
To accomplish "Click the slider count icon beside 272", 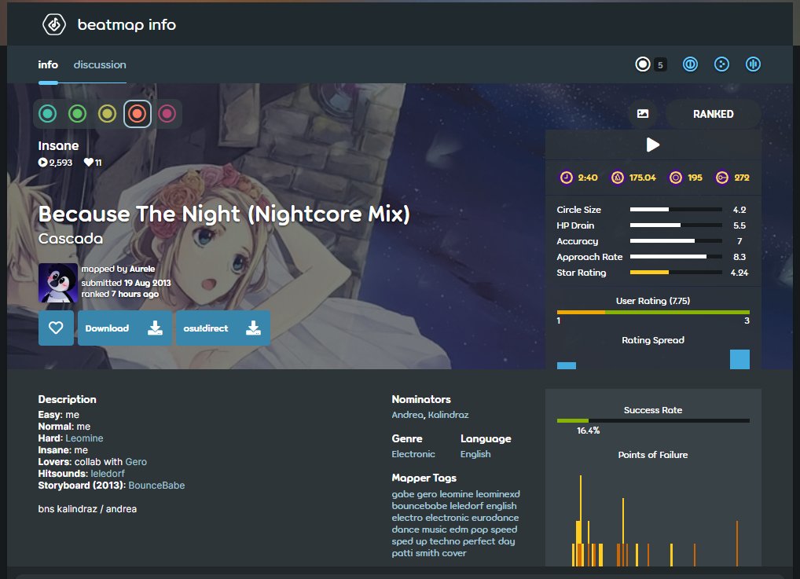I will click(722, 178).
